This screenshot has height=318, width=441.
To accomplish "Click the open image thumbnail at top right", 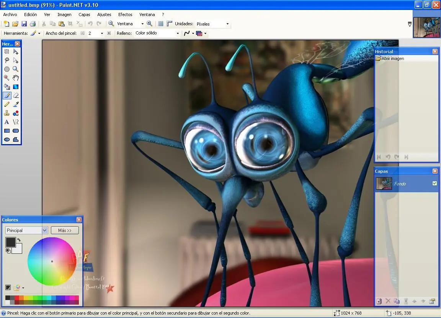I will [426, 27].
